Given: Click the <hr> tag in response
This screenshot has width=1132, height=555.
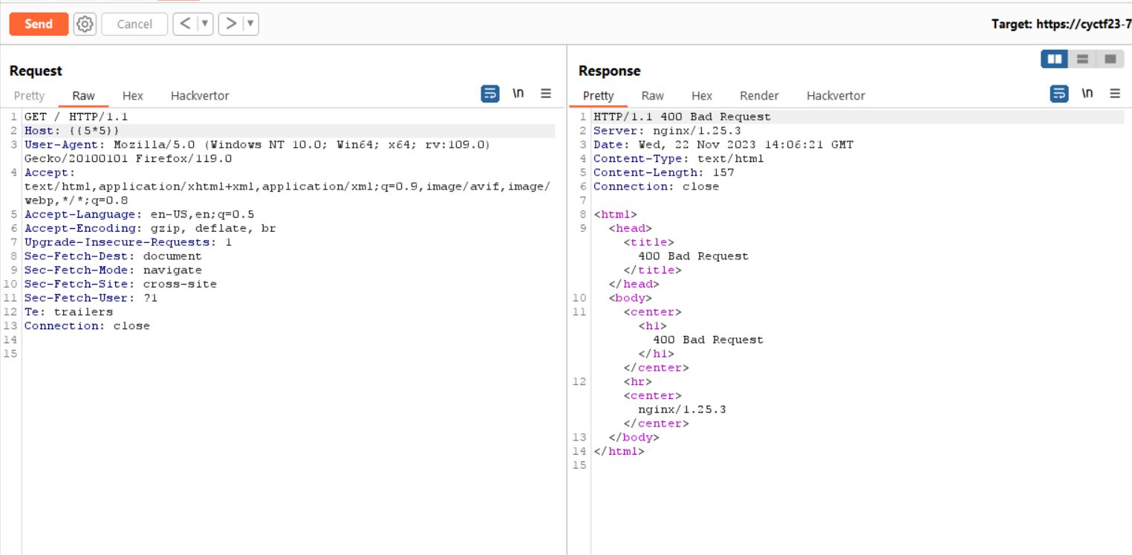Looking at the screenshot, I should 638,382.
